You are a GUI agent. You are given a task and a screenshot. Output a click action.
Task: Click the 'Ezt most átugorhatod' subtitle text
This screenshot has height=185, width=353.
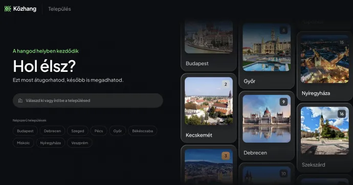tap(68, 80)
